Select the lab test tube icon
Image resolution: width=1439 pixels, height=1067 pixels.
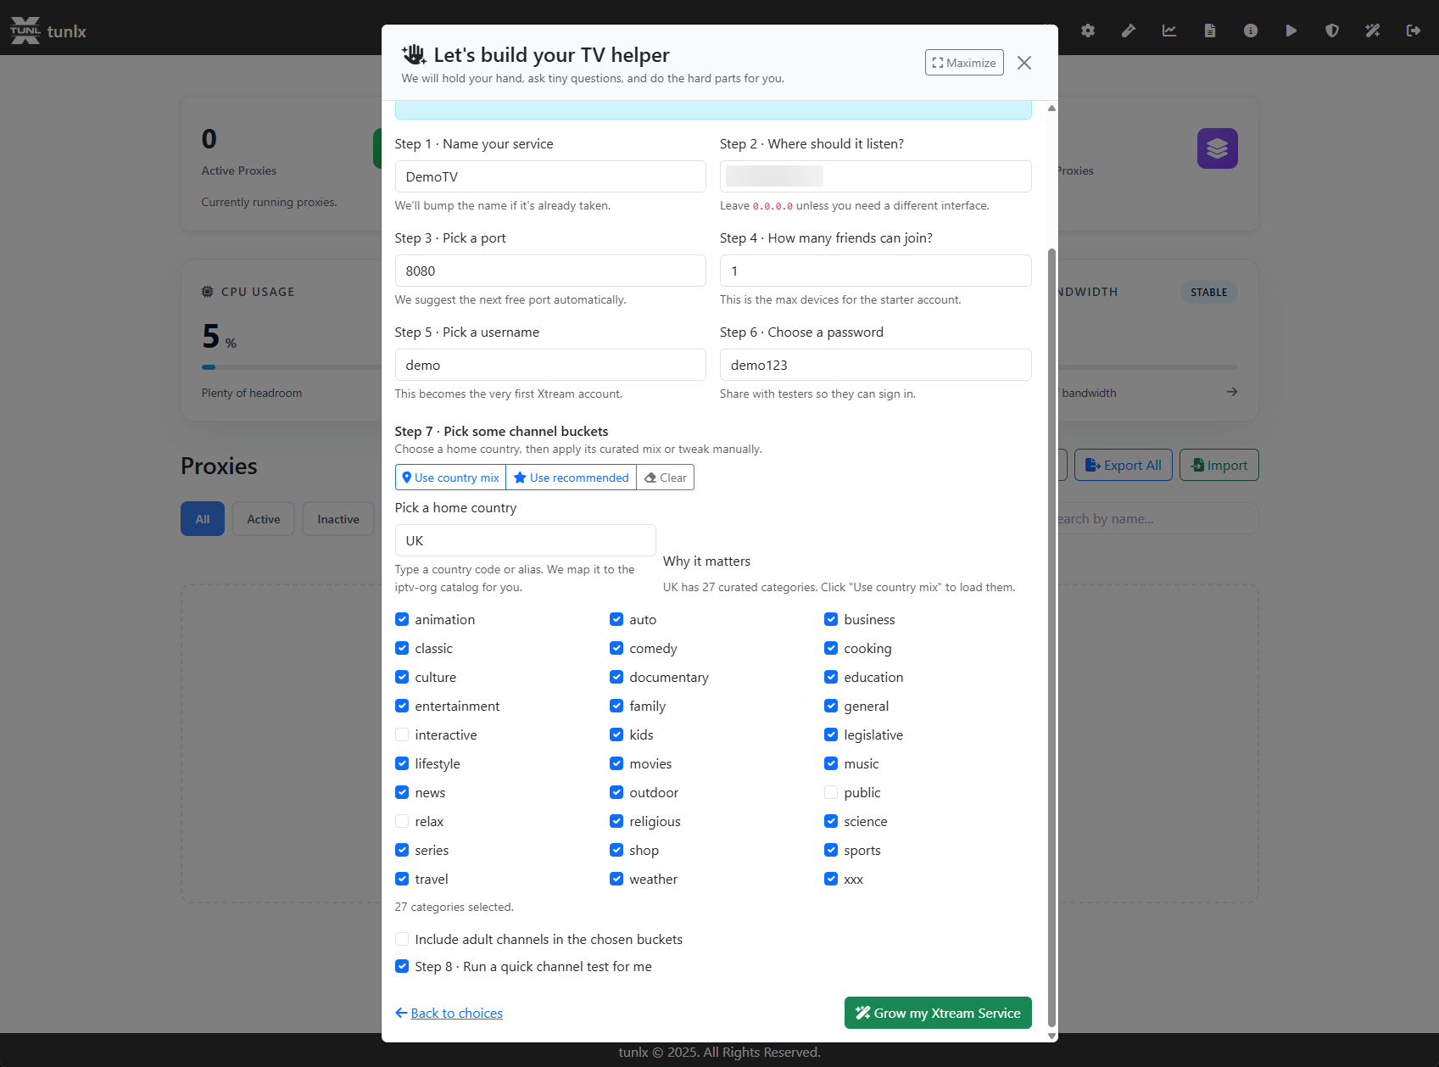click(1128, 30)
